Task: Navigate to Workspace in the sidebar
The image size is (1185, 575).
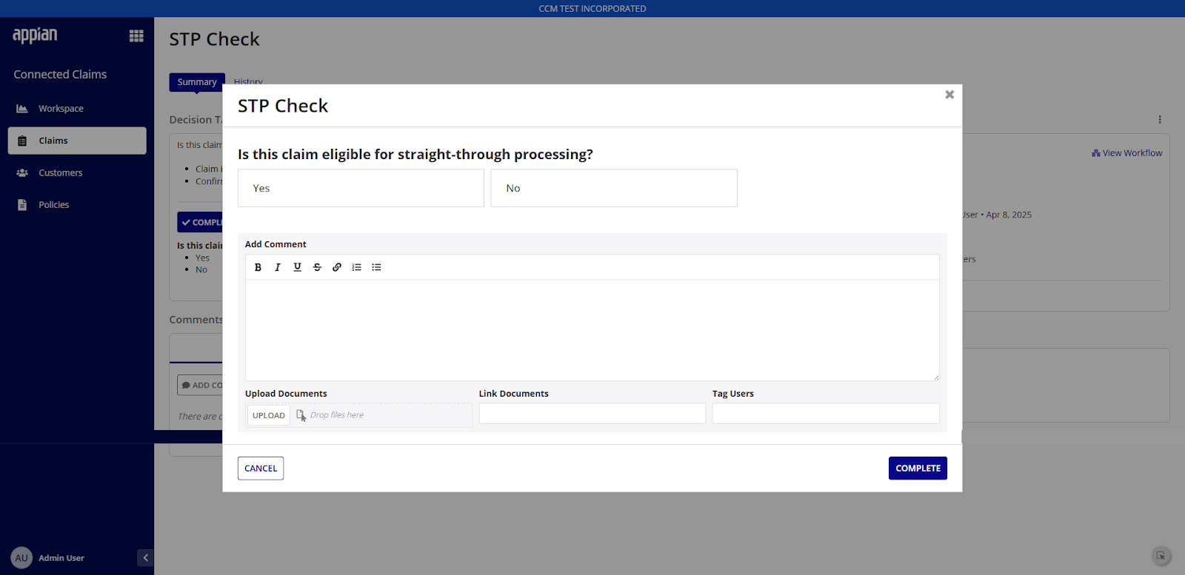Action: point(77,109)
